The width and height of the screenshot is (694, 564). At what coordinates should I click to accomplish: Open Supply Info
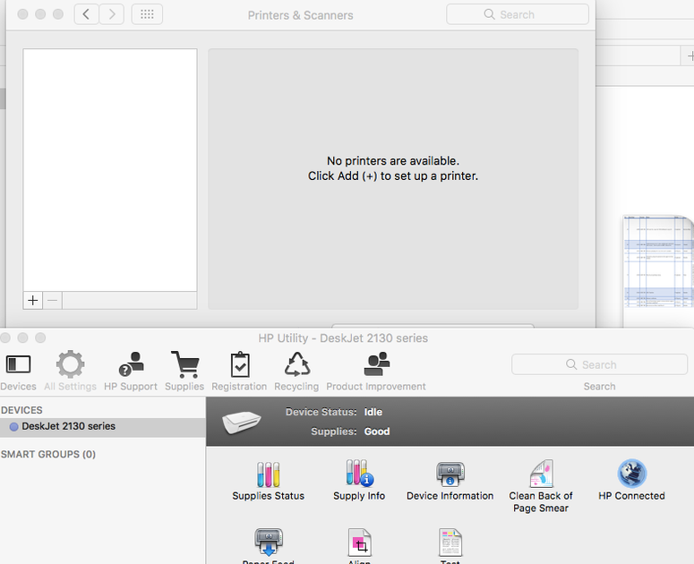[359, 481]
